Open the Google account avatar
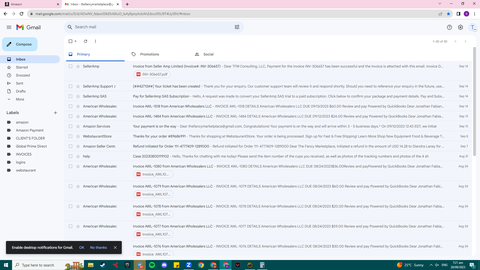The height and width of the screenshot is (270, 480). 472,27
